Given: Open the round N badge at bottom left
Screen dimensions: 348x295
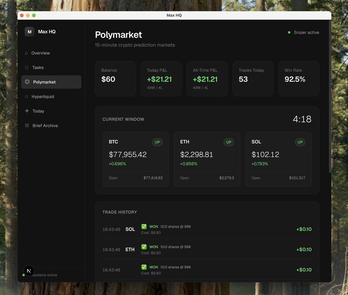Looking at the screenshot, I should pyautogui.click(x=29, y=271).
